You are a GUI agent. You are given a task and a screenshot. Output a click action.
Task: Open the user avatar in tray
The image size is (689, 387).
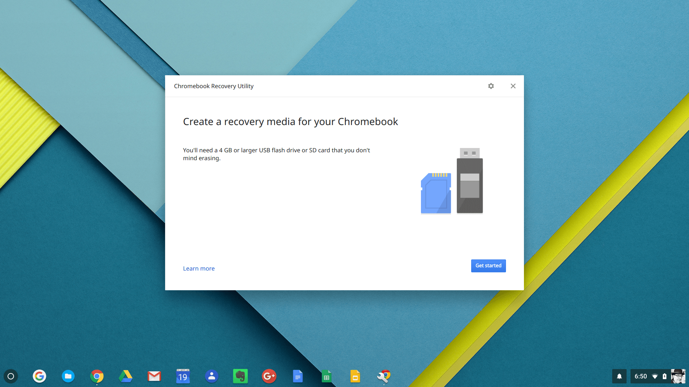click(x=678, y=376)
